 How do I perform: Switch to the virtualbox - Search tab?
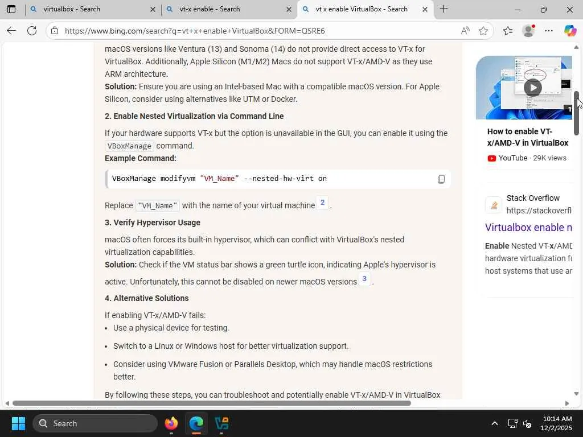[x=92, y=9]
